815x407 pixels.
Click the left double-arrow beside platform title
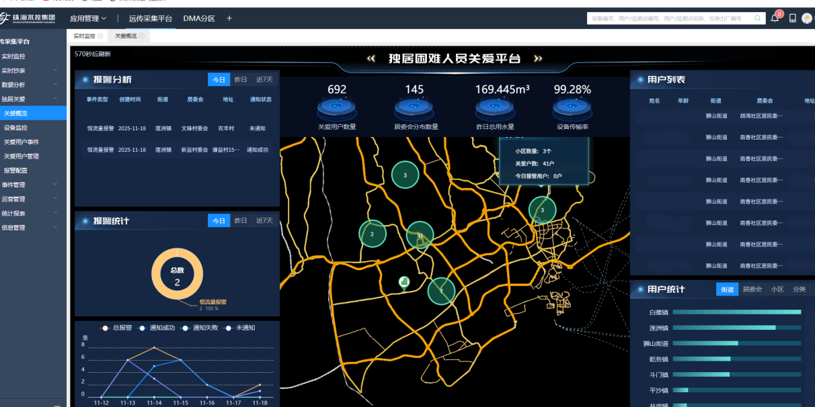pyautogui.click(x=371, y=59)
